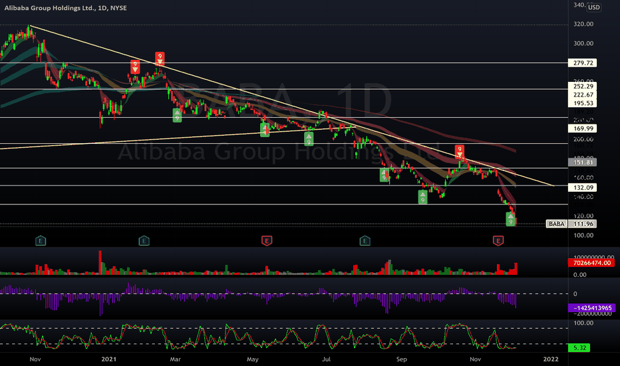Select the green 9 buy signal in mid-August

384,175
